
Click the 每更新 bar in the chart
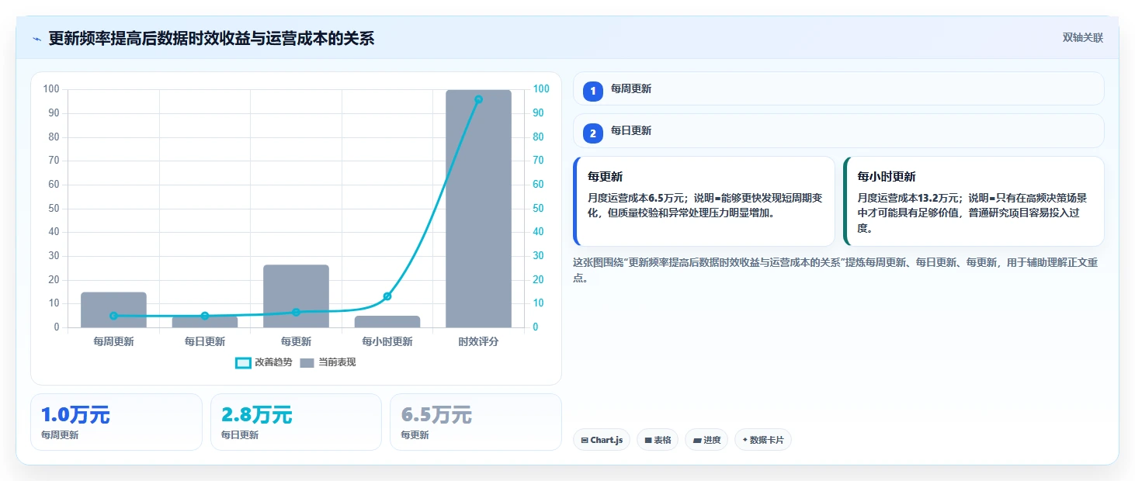click(296, 296)
